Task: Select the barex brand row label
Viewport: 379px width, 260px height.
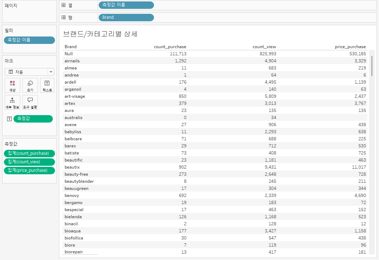Action: coord(70,146)
